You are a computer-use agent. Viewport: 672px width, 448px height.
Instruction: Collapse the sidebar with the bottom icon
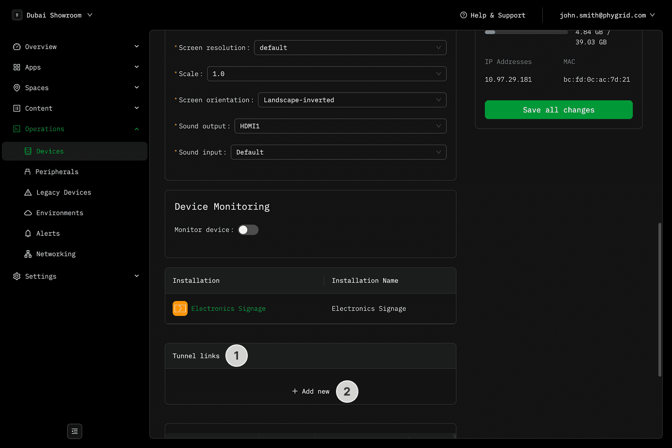[x=75, y=431]
